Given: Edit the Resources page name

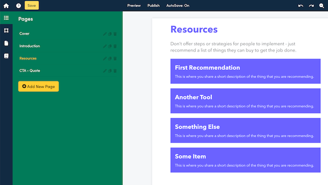Looking at the screenshot, I should [105, 58].
